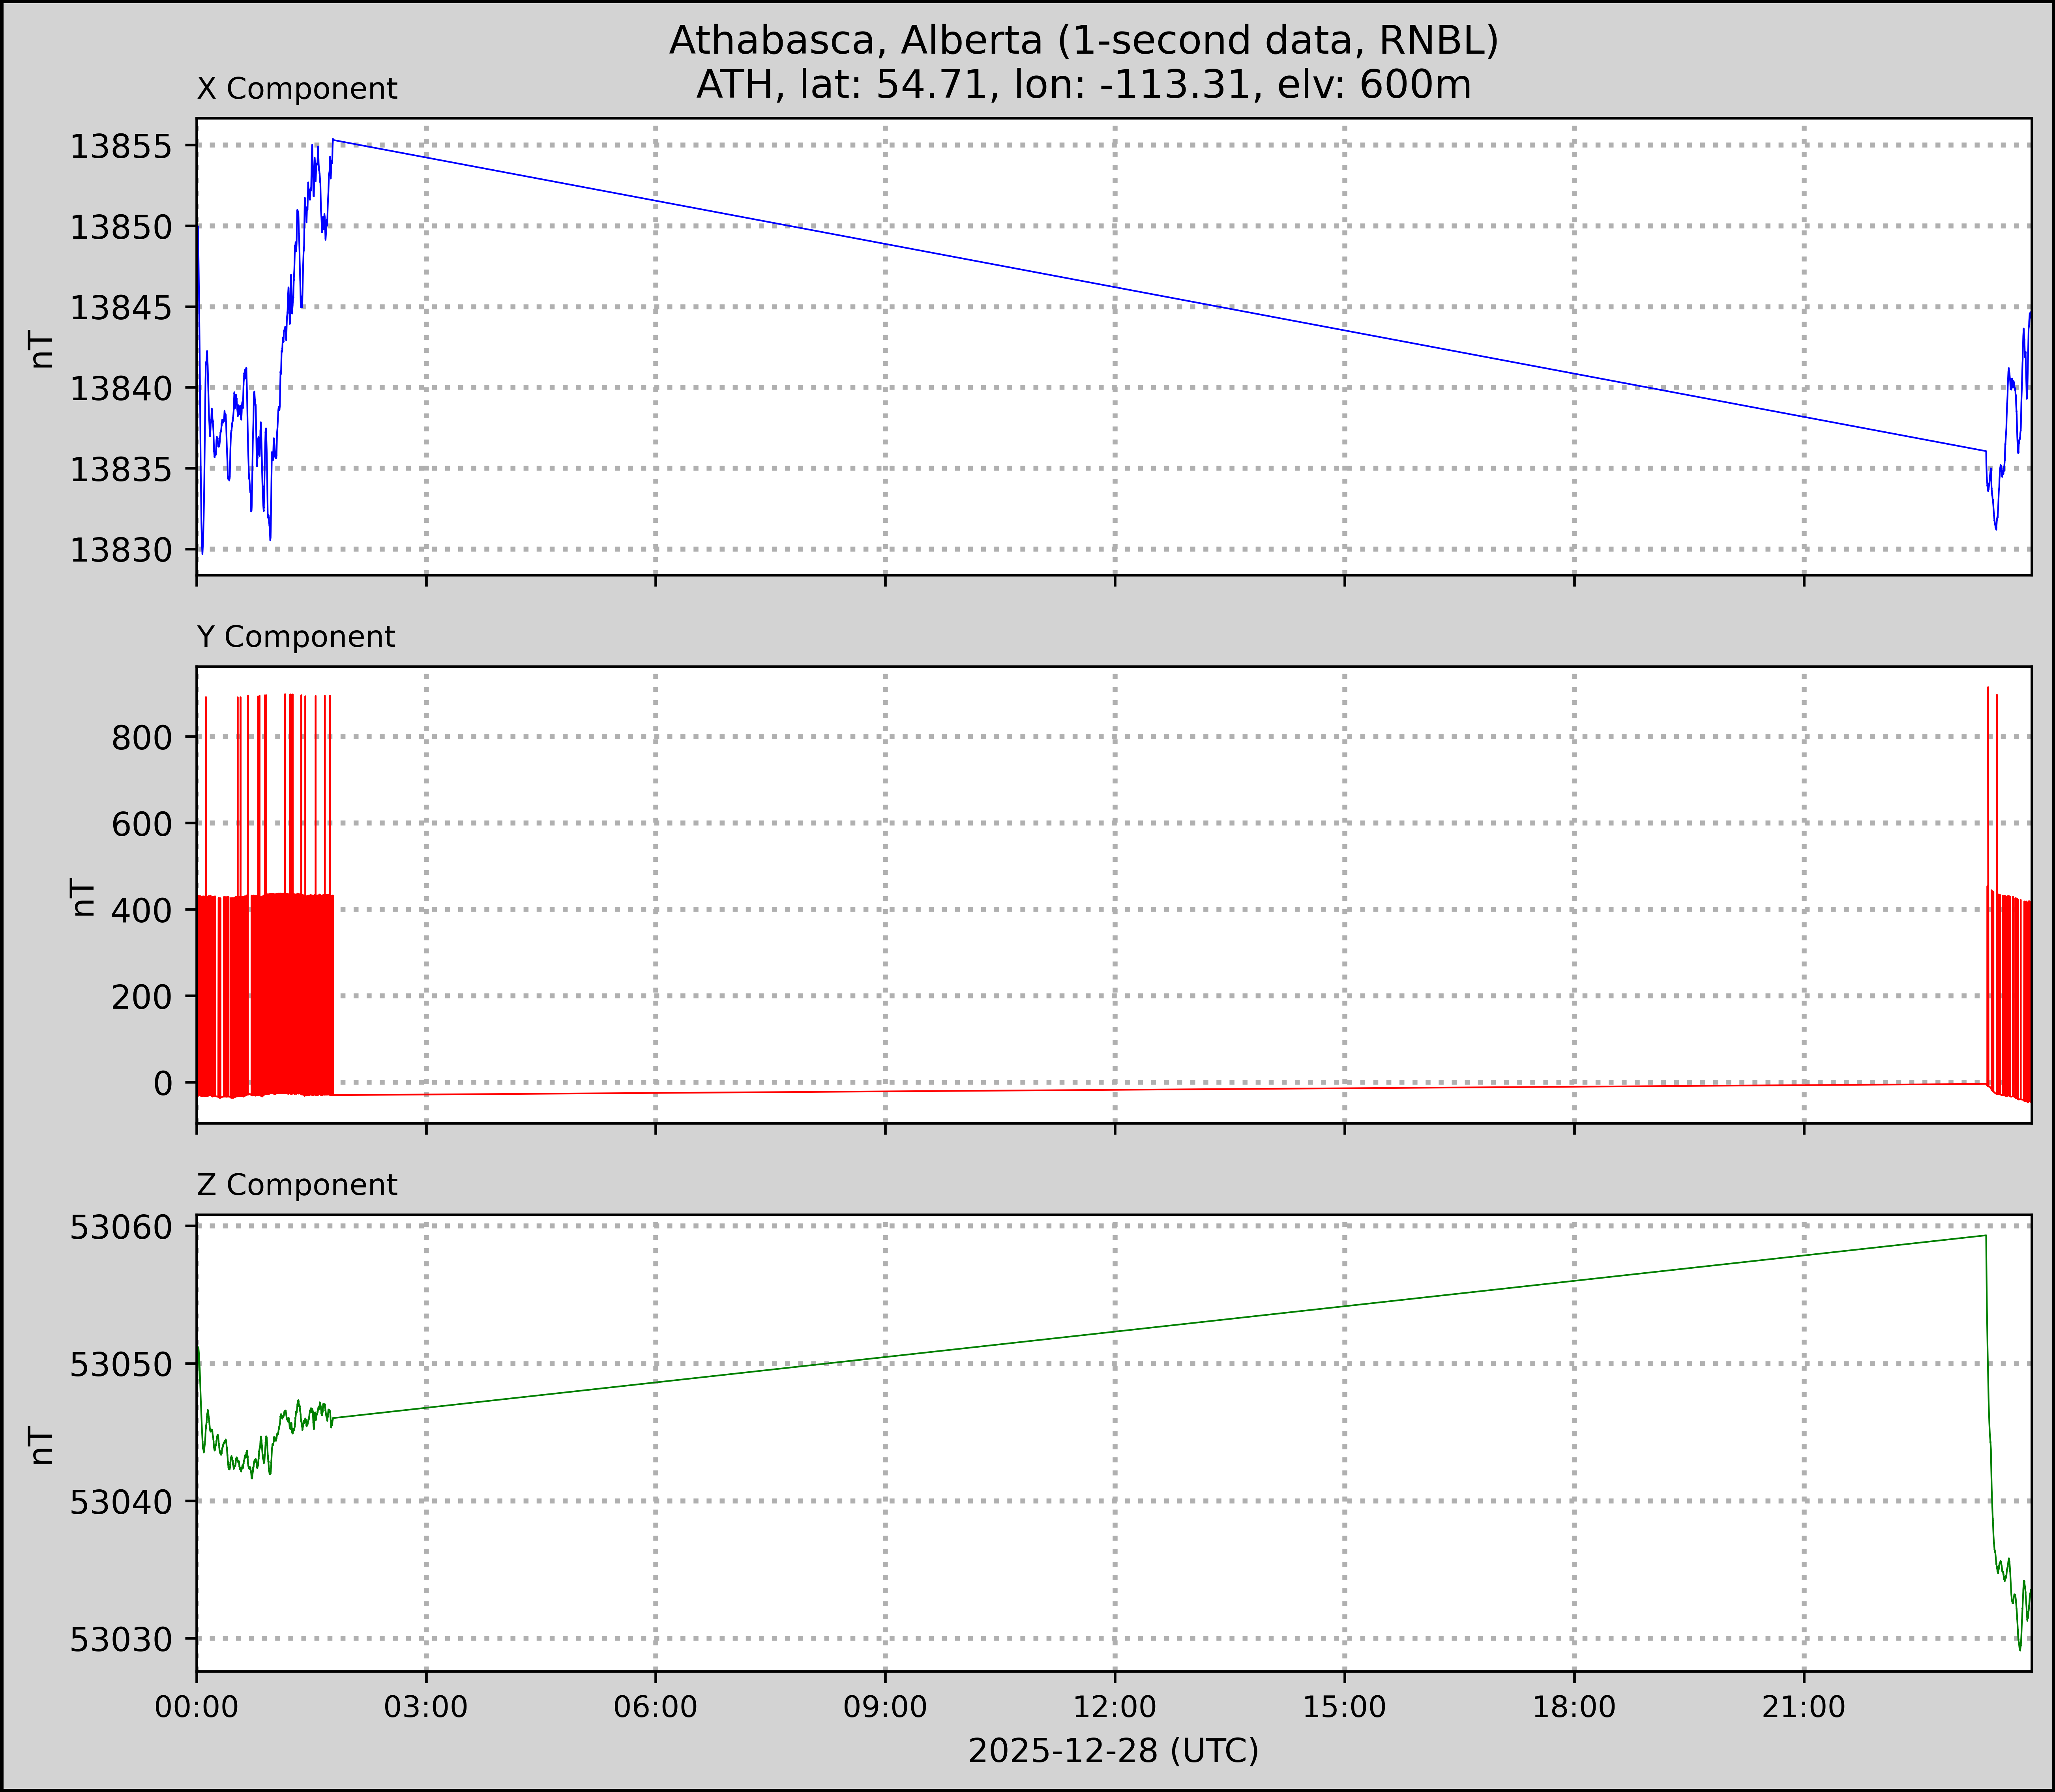The height and width of the screenshot is (1792, 2055).
Task: Click the Y Component panel label
Action: point(296,637)
